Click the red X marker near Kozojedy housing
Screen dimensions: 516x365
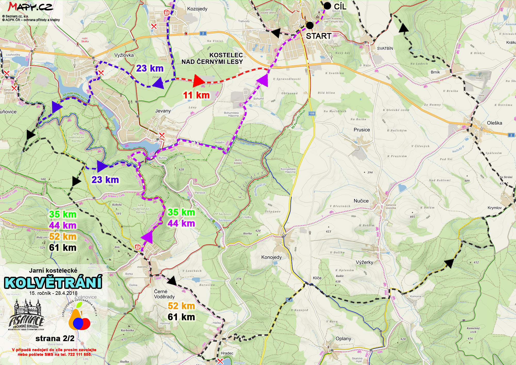click(154, 26)
